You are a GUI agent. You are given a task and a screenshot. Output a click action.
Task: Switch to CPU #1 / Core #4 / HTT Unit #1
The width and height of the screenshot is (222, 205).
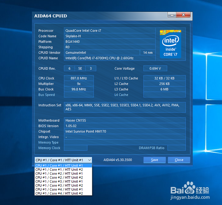(x=63, y=189)
